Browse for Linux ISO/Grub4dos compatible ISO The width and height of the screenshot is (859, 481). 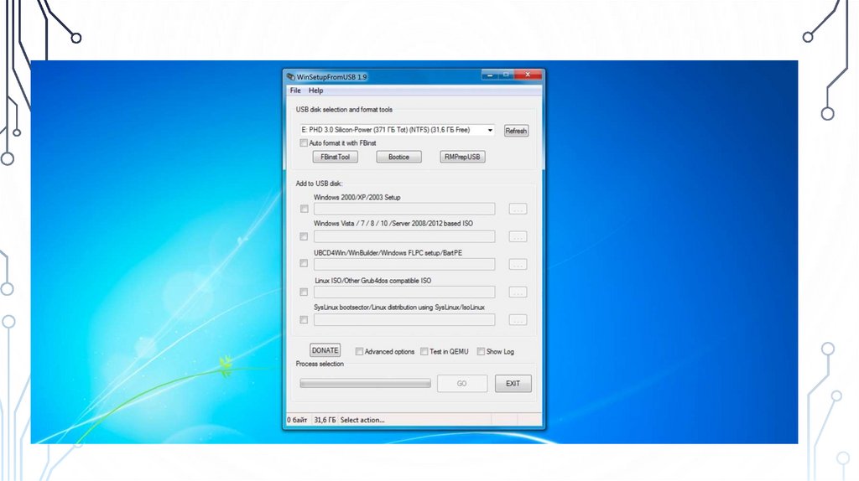(x=518, y=292)
